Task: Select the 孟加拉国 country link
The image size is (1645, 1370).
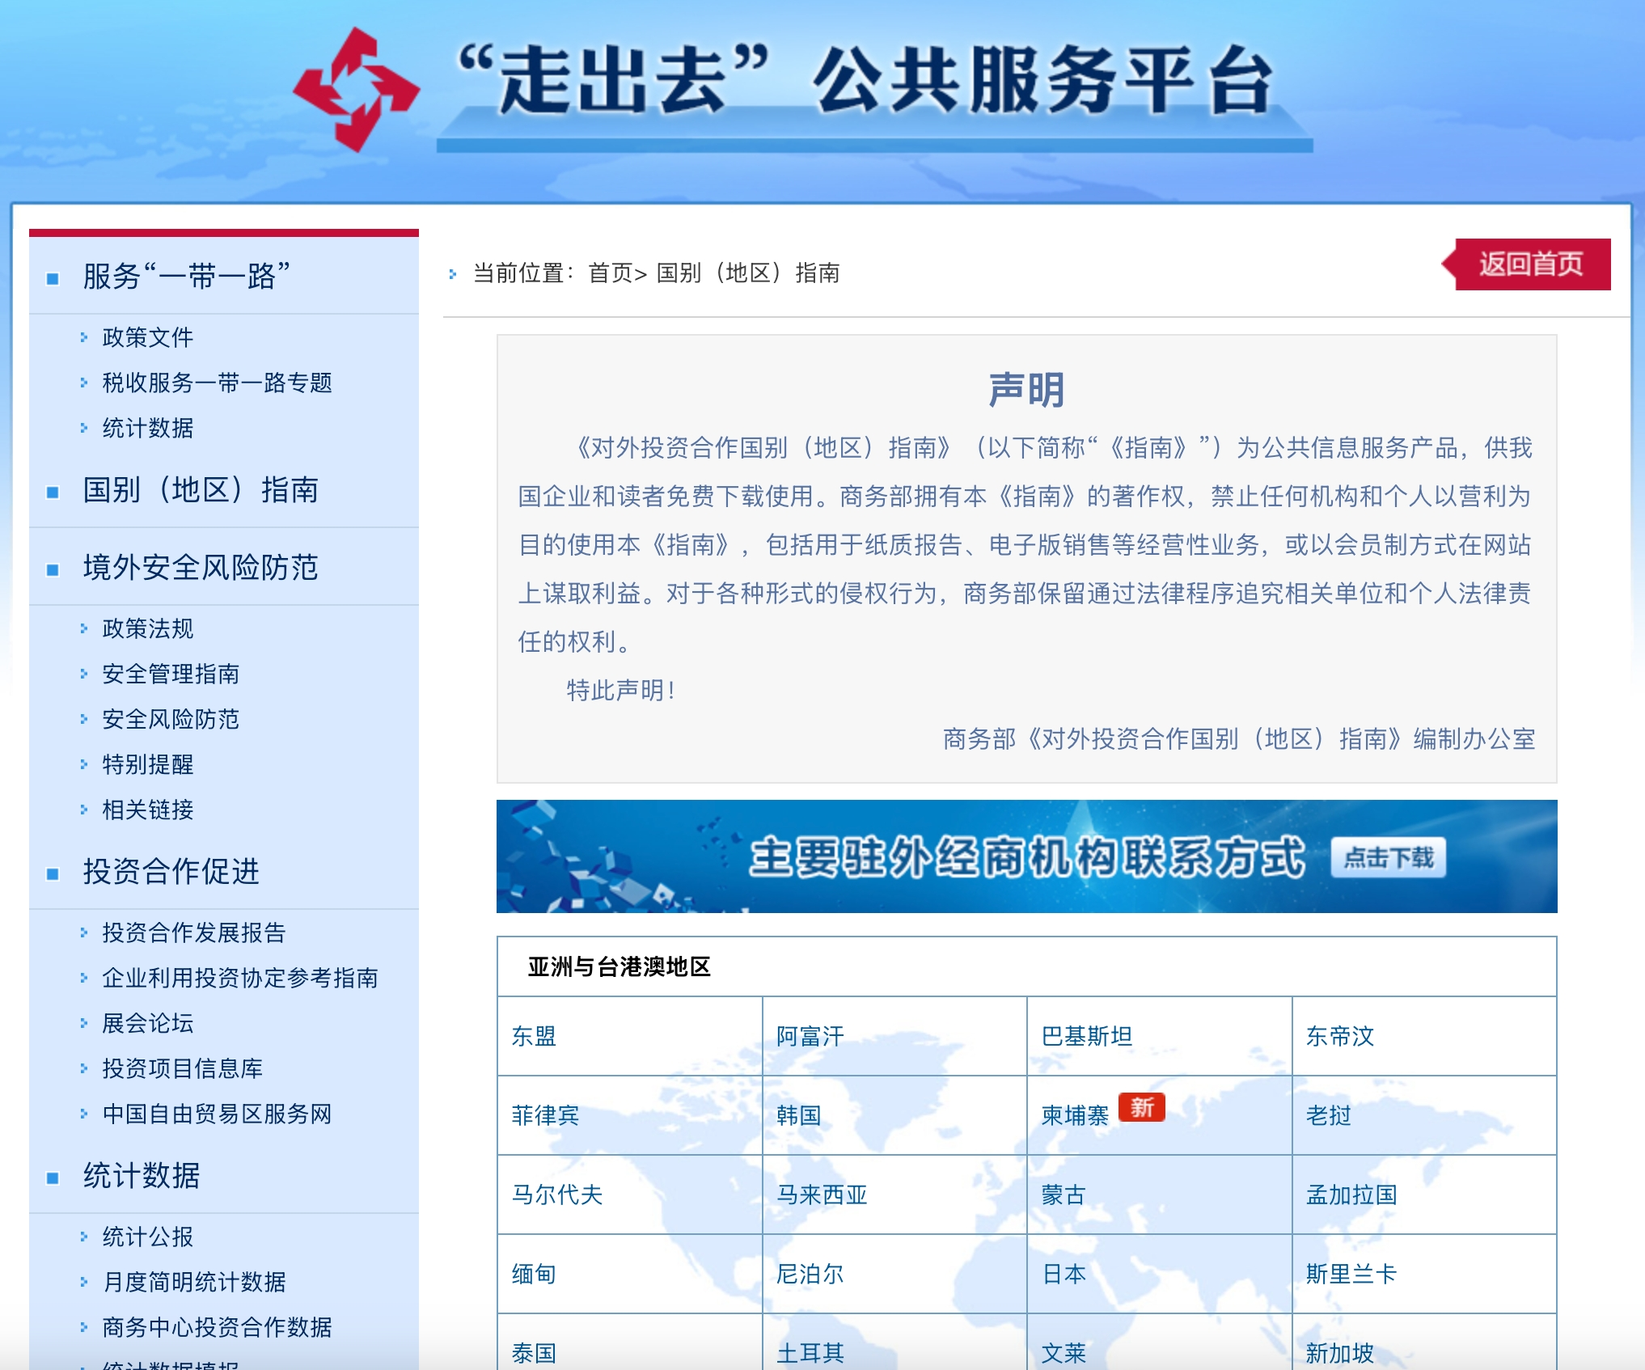Action: (1351, 1195)
